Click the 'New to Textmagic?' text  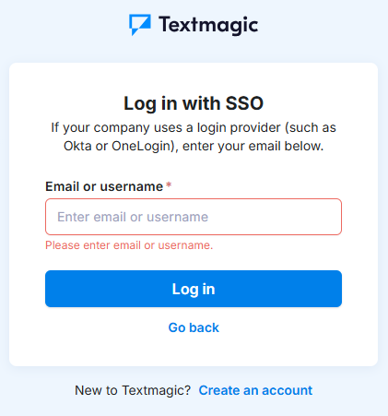click(x=133, y=390)
